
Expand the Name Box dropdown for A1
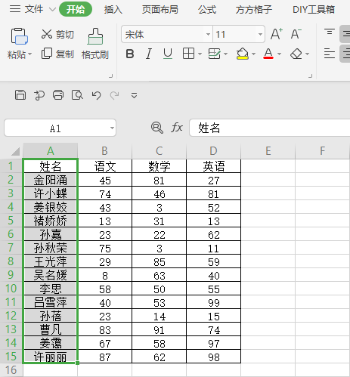pyautogui.click(x=112, y=128)
